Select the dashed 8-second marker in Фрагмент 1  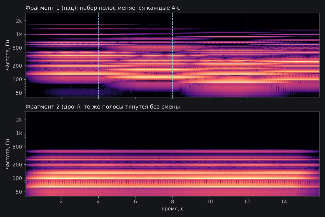pos(172,55)
